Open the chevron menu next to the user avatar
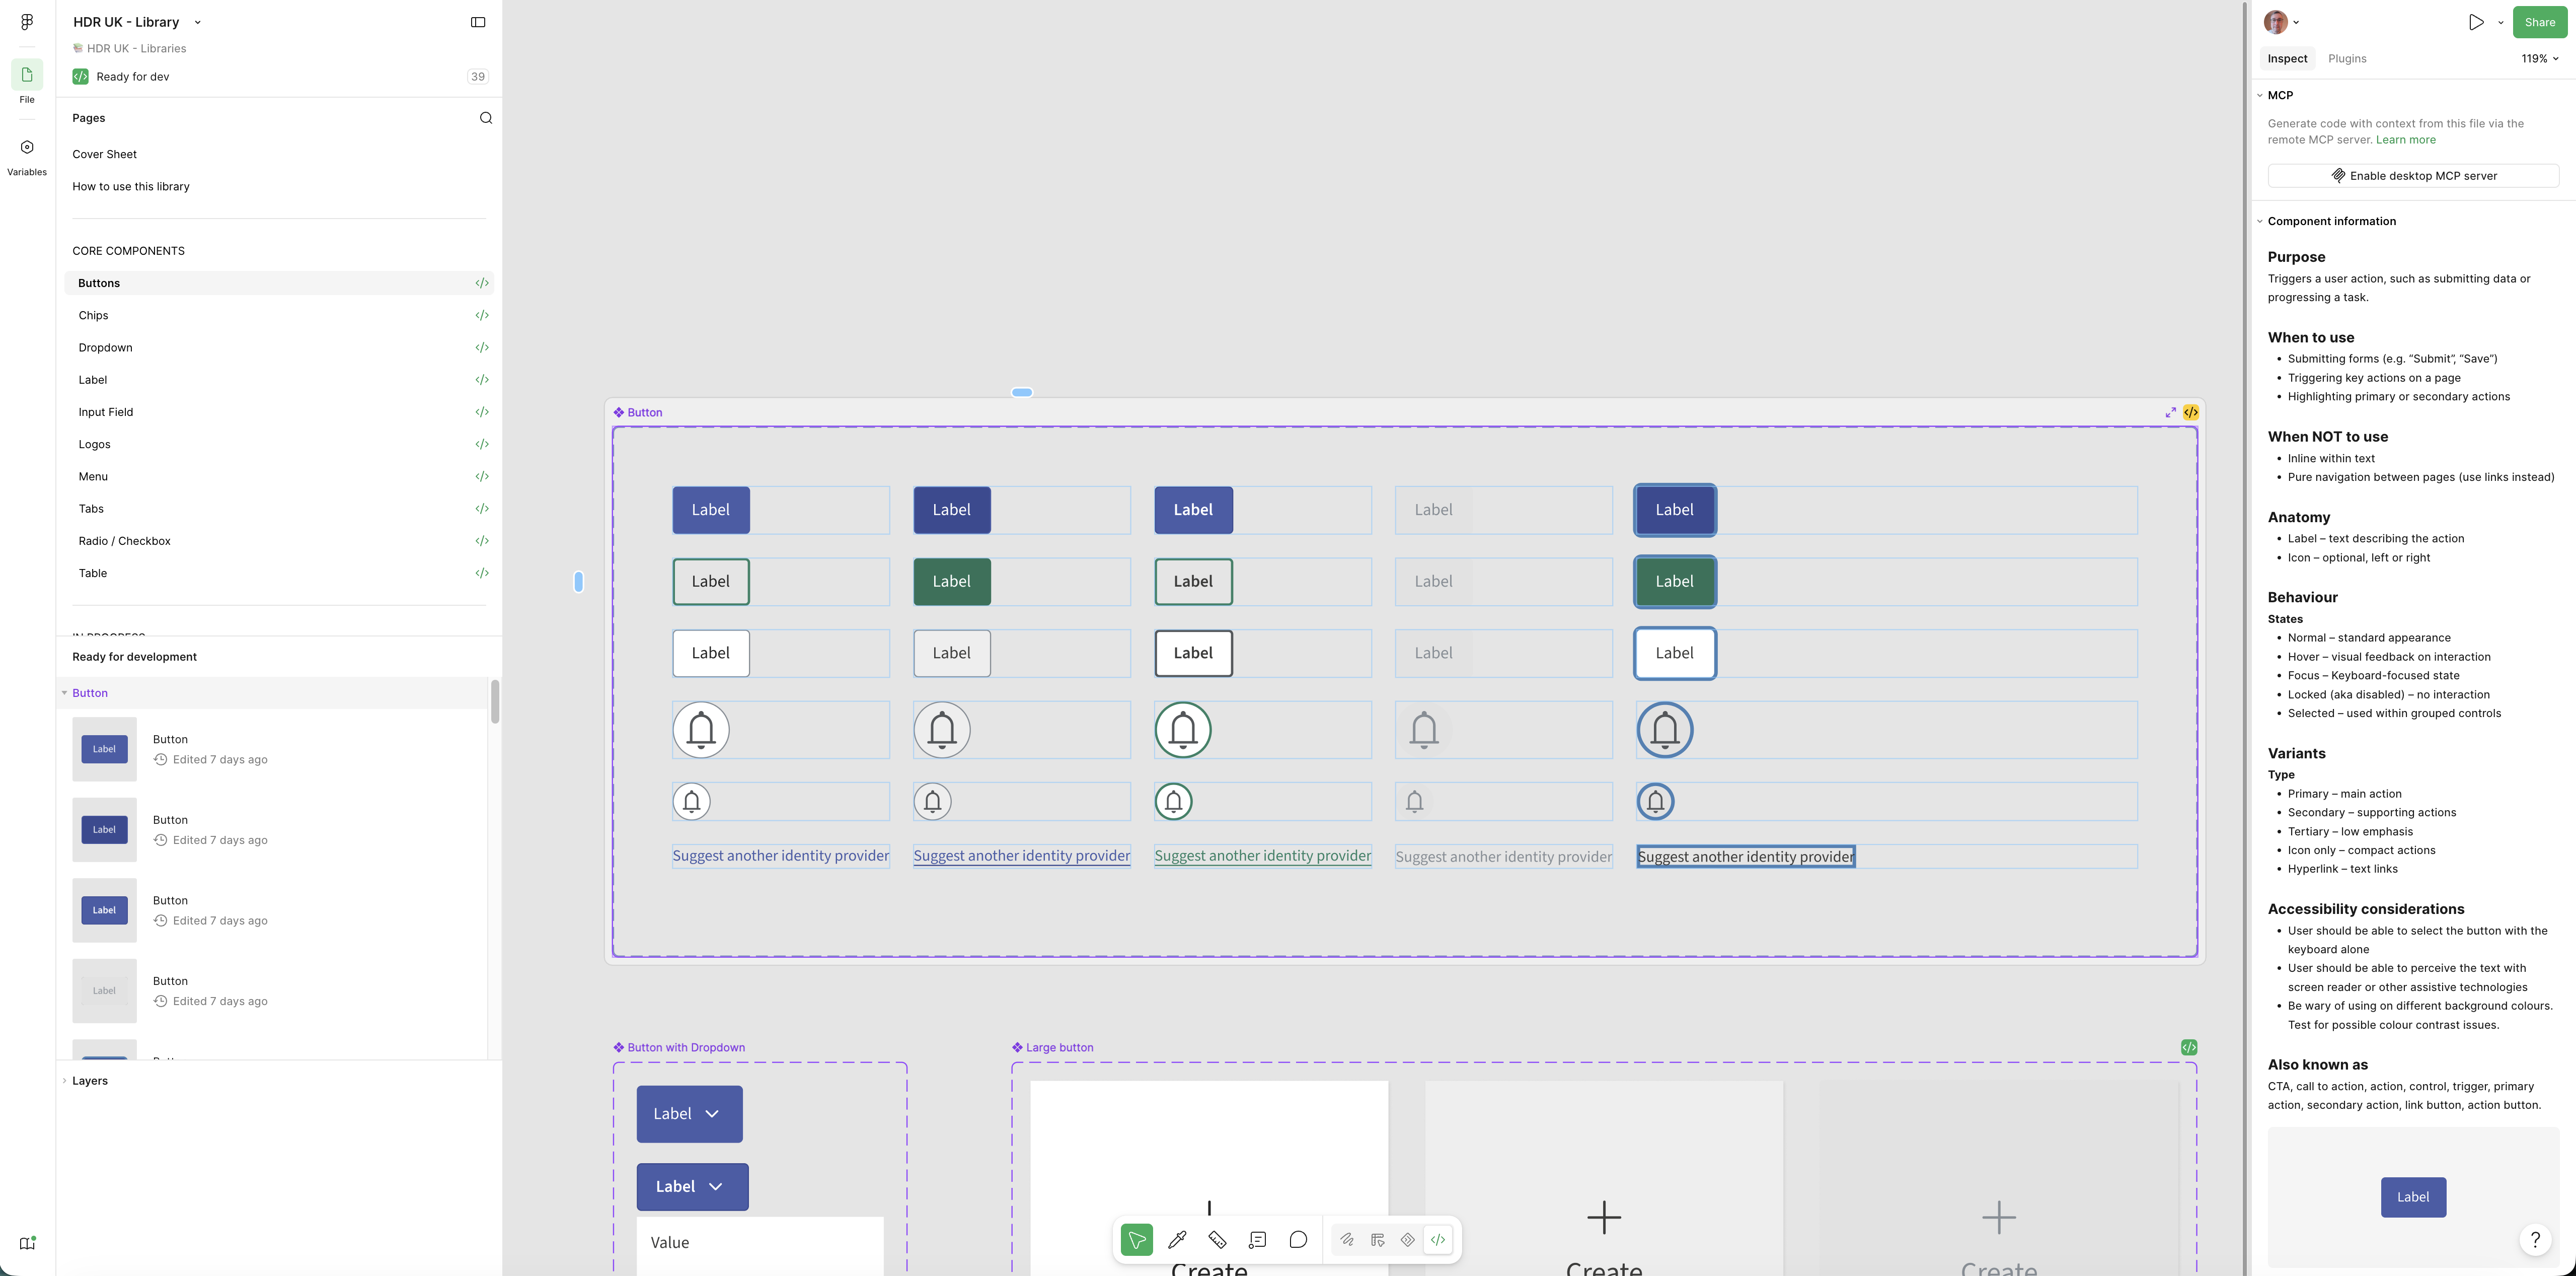This screenshot has height=1276, width=2576. click(x=2296, y=22)
